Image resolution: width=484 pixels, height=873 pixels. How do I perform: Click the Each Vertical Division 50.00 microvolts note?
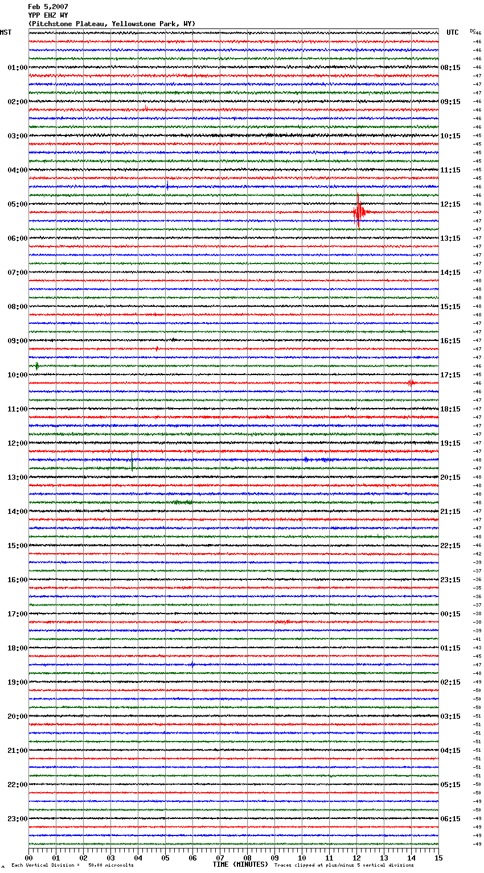point(72,865)
